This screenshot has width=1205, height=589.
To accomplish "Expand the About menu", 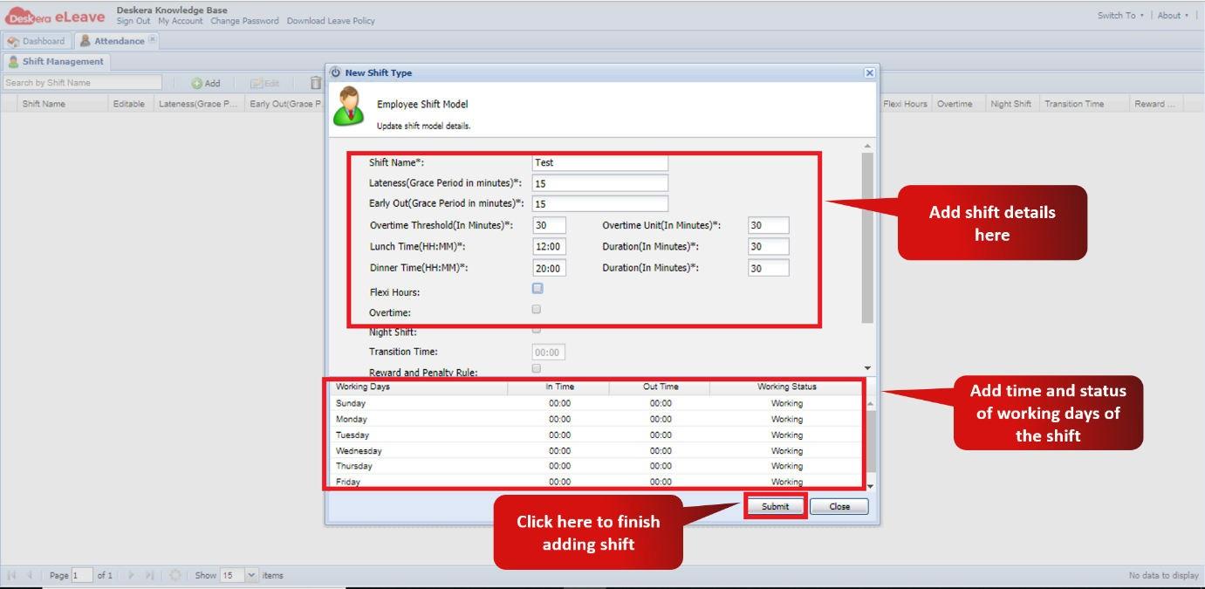I will [1170, 15].
